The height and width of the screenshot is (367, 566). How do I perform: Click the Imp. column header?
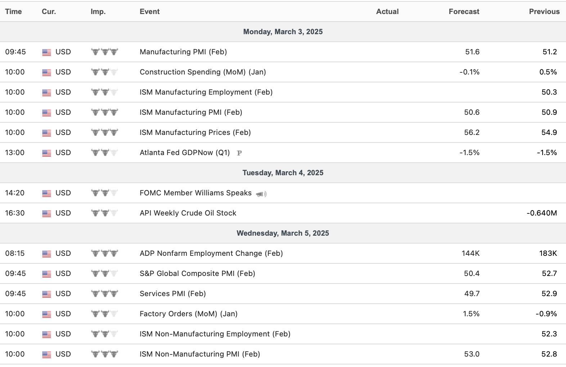click(x=98, y=12)
